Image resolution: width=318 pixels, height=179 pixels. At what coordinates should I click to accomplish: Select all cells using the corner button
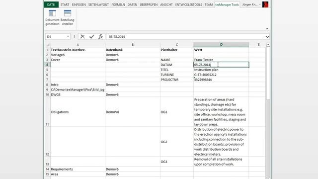48,45
